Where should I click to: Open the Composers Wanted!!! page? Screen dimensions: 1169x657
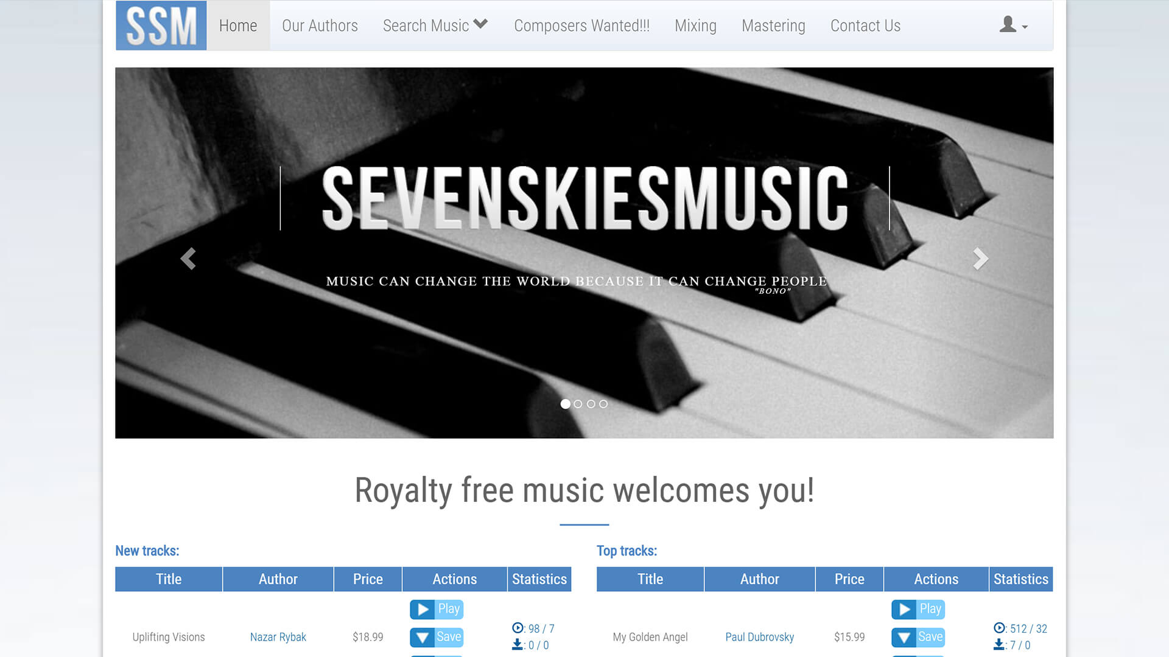pos(581,26)
